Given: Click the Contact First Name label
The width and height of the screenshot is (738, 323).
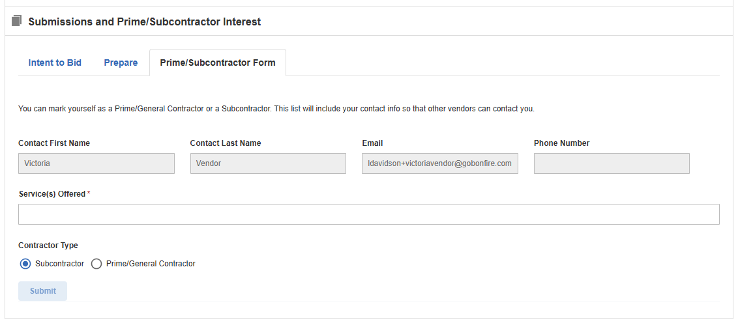Looking at the screenshot, I should click(54, 143).
